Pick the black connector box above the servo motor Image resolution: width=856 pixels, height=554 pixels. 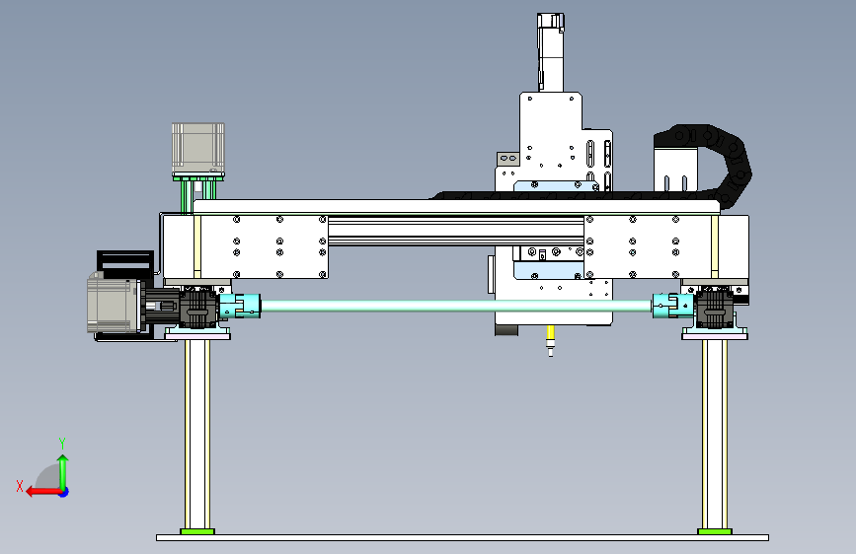point(125,264)
